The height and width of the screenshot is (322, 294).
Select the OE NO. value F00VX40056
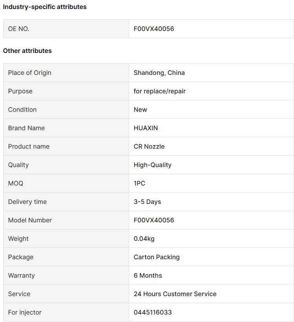[x=154, y=29]
